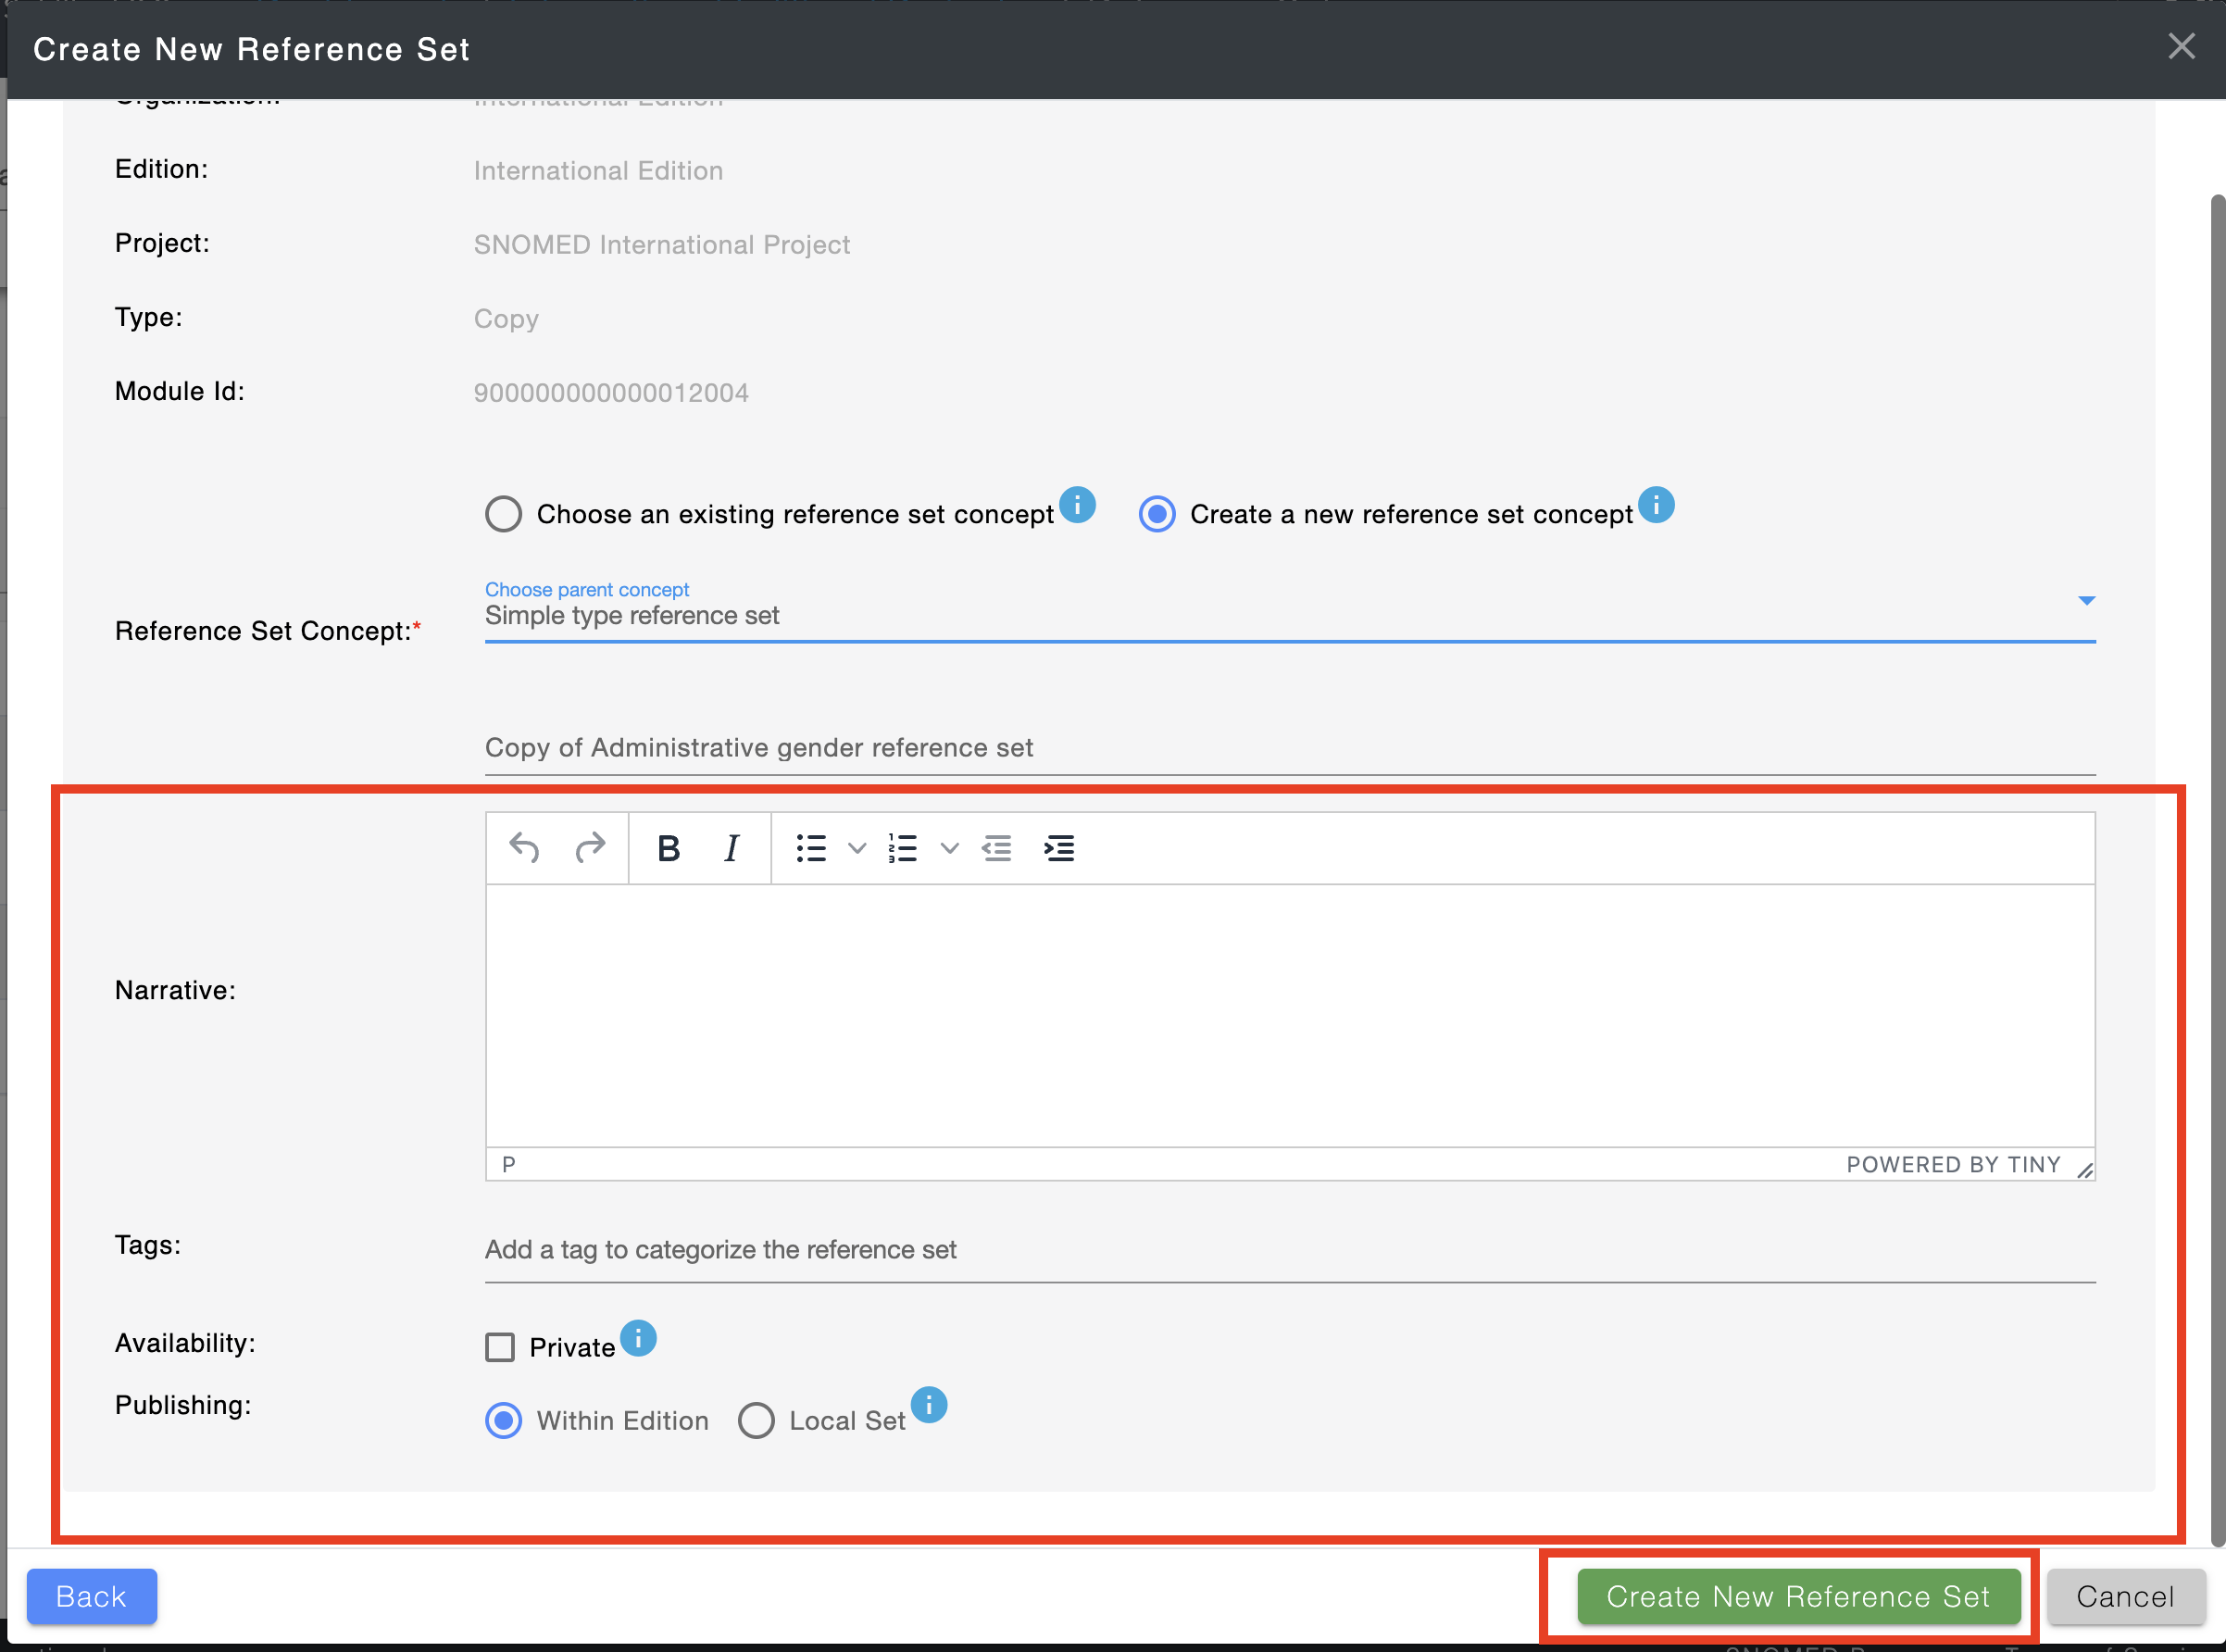Image resolution: width=2226 pixels, height=1652 pixels.
Task: Click the P element path in editor statusbar
Action: [x=509, y=1164]
